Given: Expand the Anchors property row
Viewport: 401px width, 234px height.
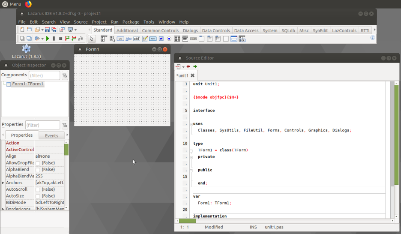Looking at the screenshot, I should click(3, 183).
